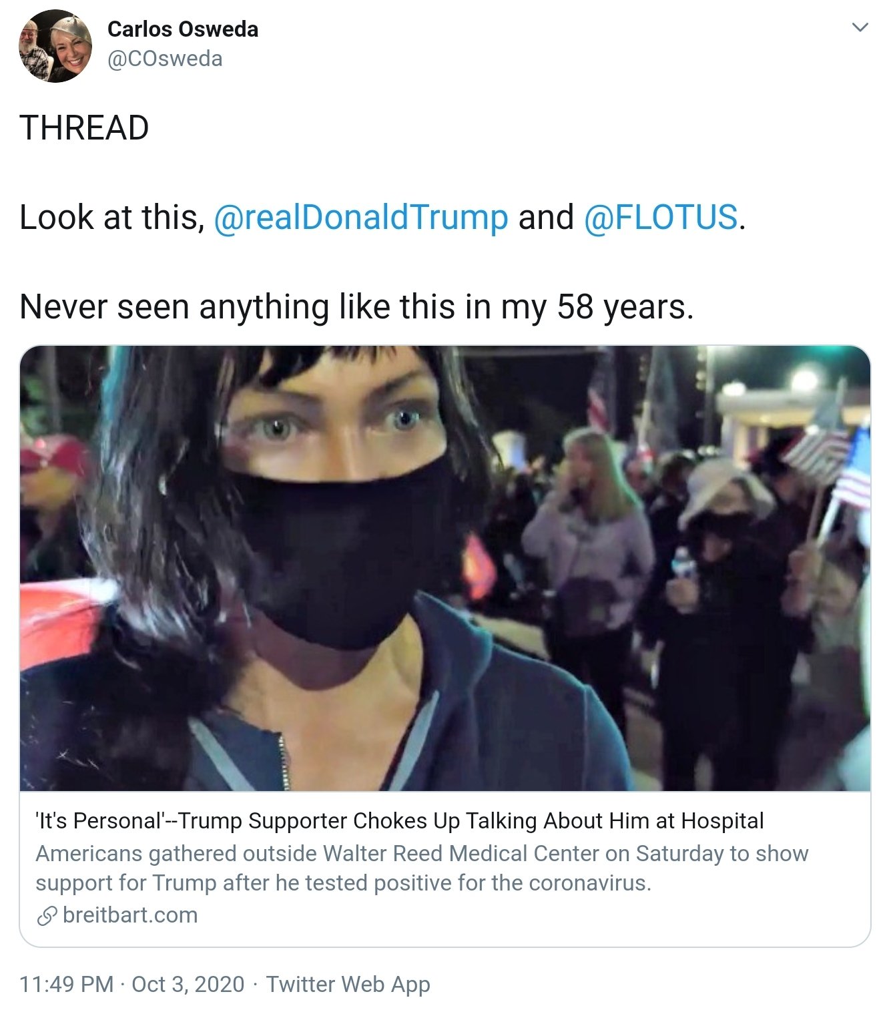Click the Walter Reed article description text

point(422,868)
